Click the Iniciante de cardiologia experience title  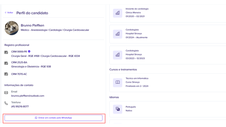pyautogui.click(x=137, y=9)
